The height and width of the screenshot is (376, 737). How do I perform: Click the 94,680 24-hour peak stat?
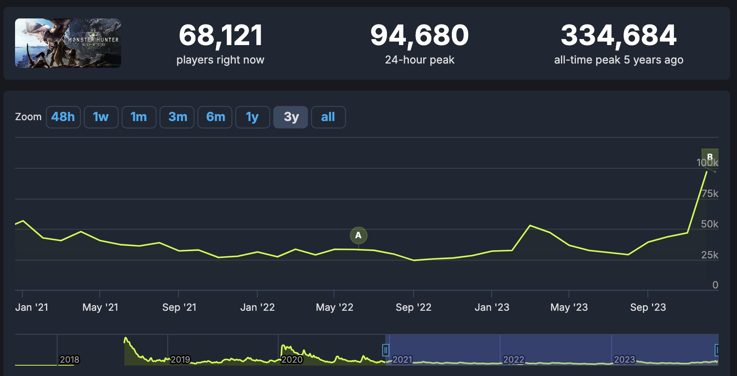click(419, 35)
